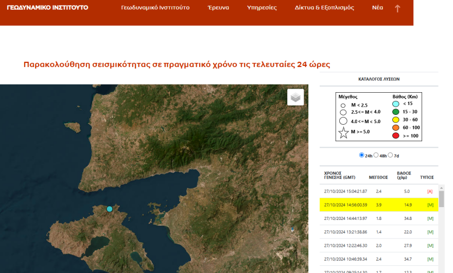The height and width of the screenshot is (273, 453).
Task: Select the 7d time range radio button
Action: 390,155
